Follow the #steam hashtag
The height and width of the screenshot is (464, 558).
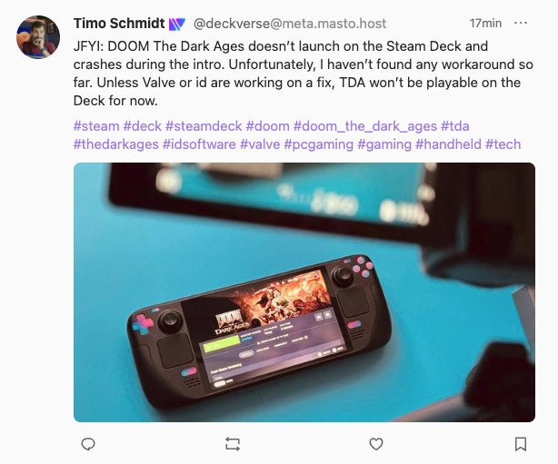click(96, 126)
